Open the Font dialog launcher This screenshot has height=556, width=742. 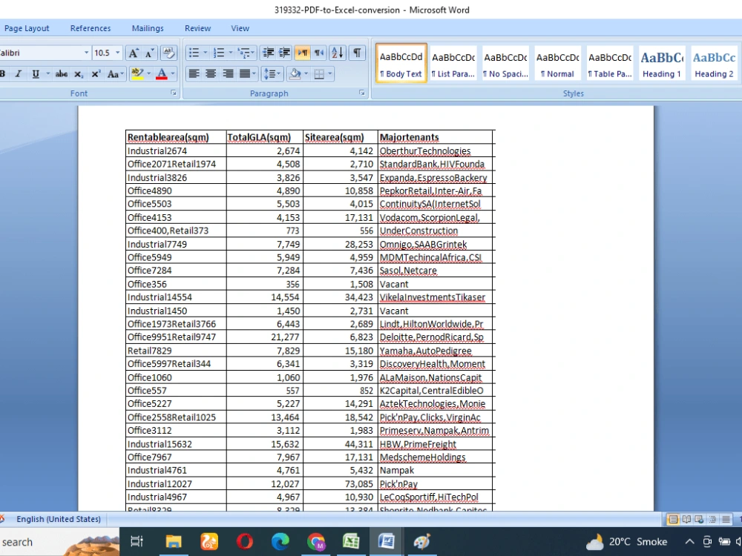[174, 93]
